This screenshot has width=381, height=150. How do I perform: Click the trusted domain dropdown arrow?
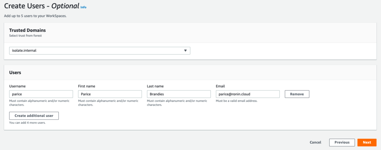pos(185,50)
